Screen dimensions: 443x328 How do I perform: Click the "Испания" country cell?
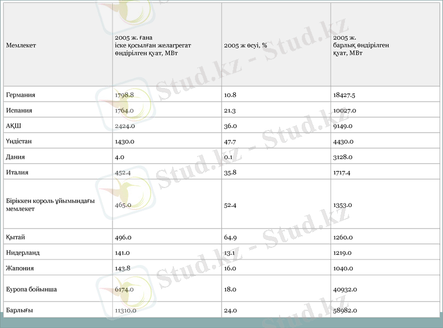coord(19,111)
